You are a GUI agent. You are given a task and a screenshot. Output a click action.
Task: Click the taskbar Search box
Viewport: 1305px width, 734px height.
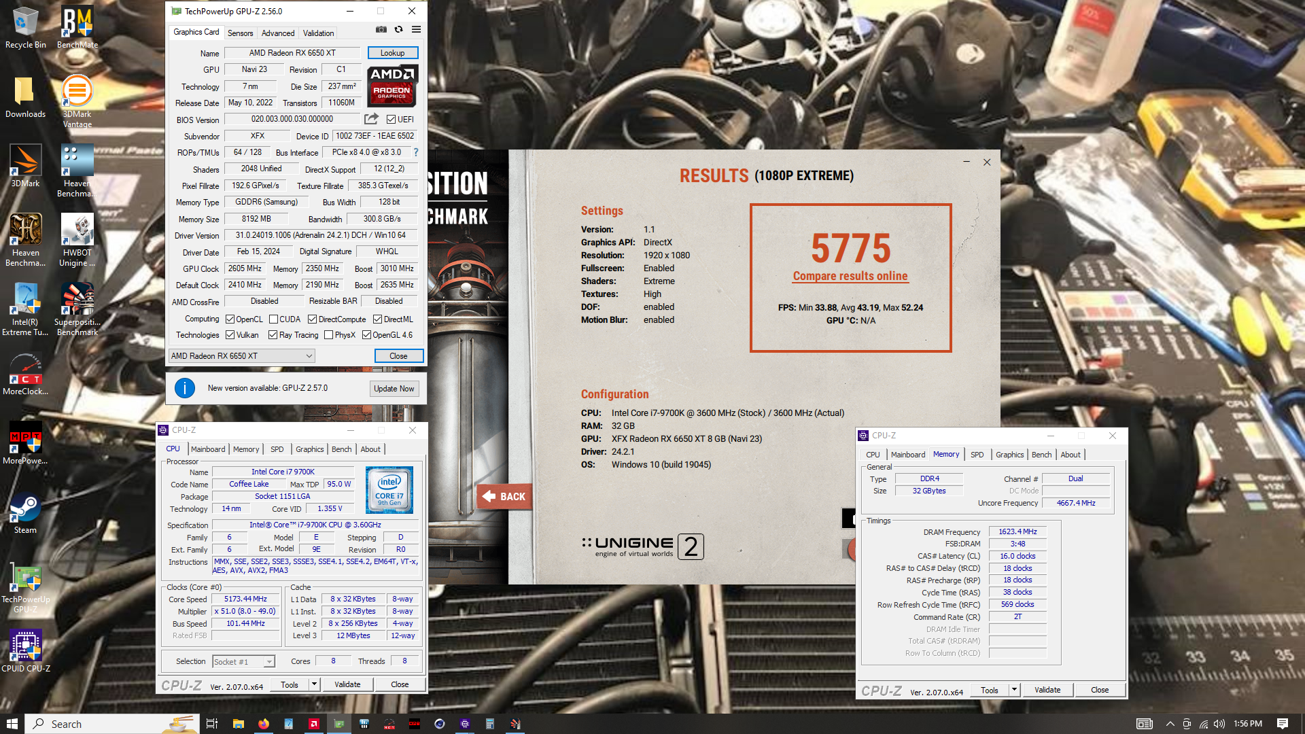pos(112,724)
